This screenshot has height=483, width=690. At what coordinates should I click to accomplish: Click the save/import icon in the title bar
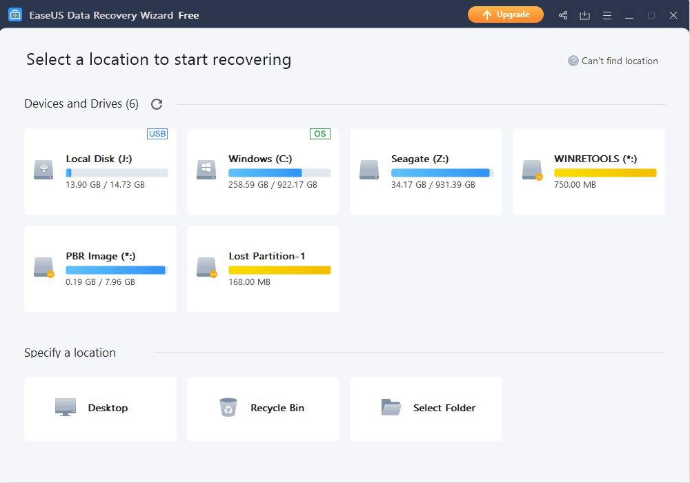tap(584, 14)
